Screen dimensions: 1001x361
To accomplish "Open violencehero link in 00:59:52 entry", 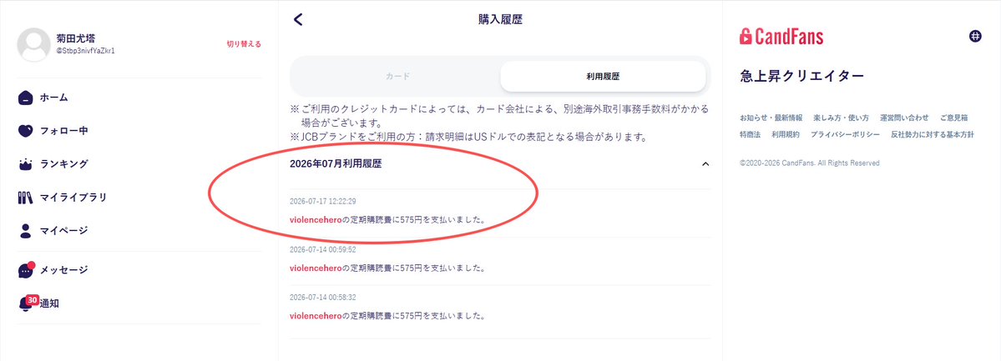I will pyautogui.click(x=316, y=268).
